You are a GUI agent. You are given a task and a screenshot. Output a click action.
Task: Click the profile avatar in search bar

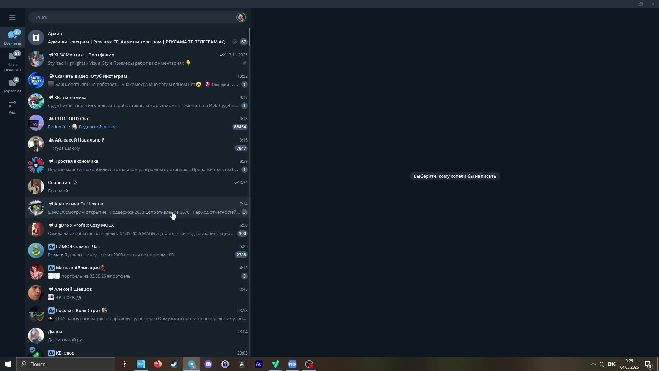[x=241, y=17]
